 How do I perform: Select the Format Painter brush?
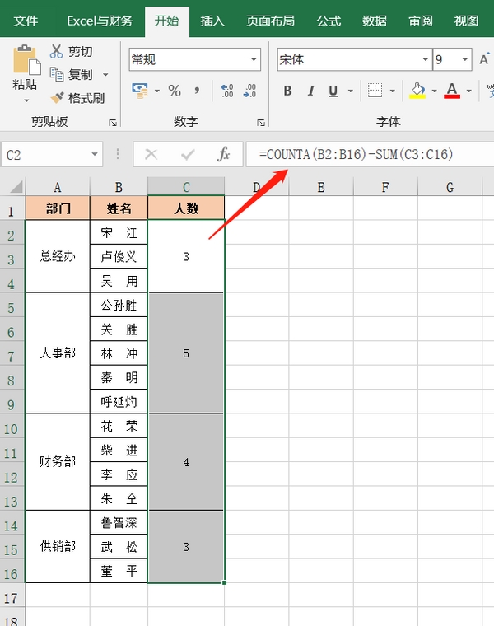coord(57,98)
